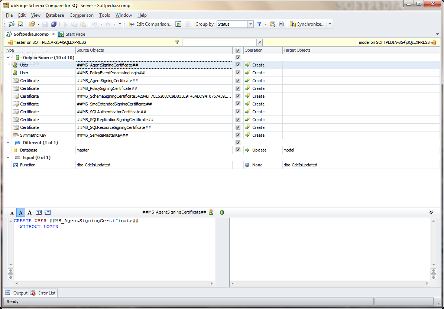Click the Save diskette toolbar icon
The width and height of the screenshot is (444, 309).
click(x=45, y=24)
